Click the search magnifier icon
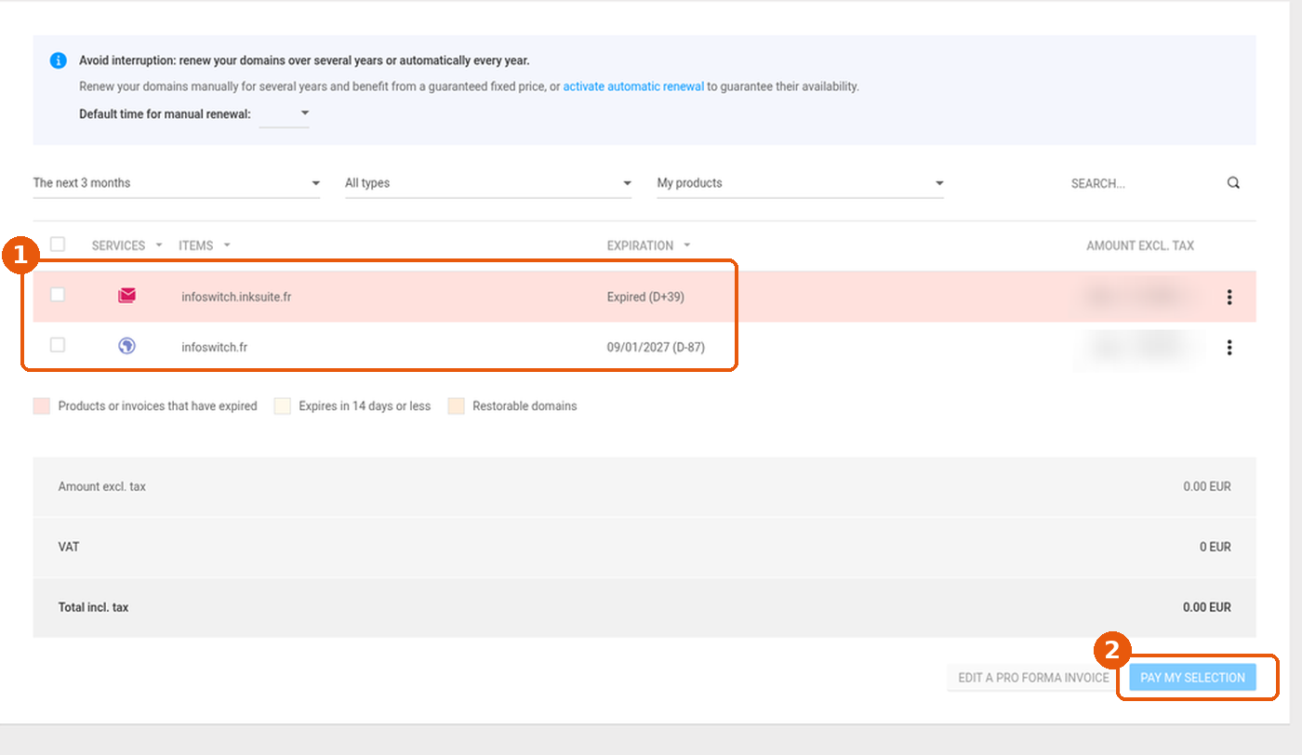 coord(1233,183)
